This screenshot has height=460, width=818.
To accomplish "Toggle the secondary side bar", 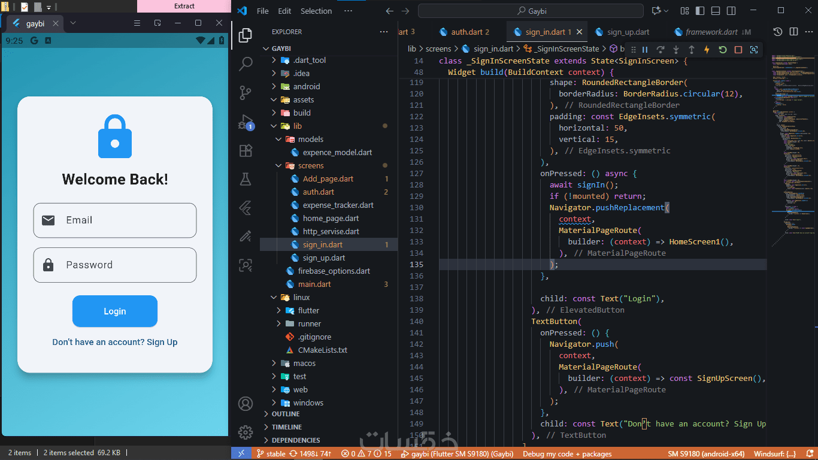I will (x=731, y=11).
